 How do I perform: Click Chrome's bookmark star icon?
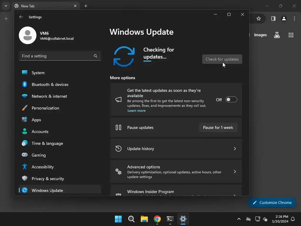(x=259, y=19)
